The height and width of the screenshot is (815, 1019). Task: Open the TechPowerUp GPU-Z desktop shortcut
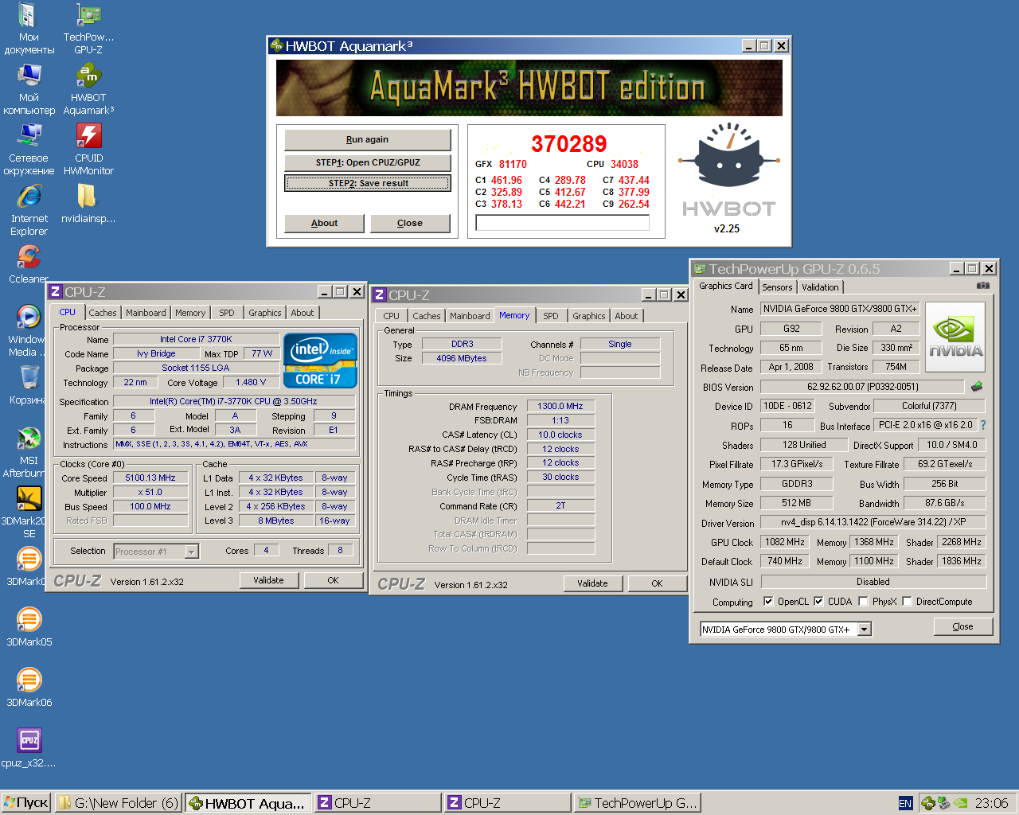pos(88,29)
